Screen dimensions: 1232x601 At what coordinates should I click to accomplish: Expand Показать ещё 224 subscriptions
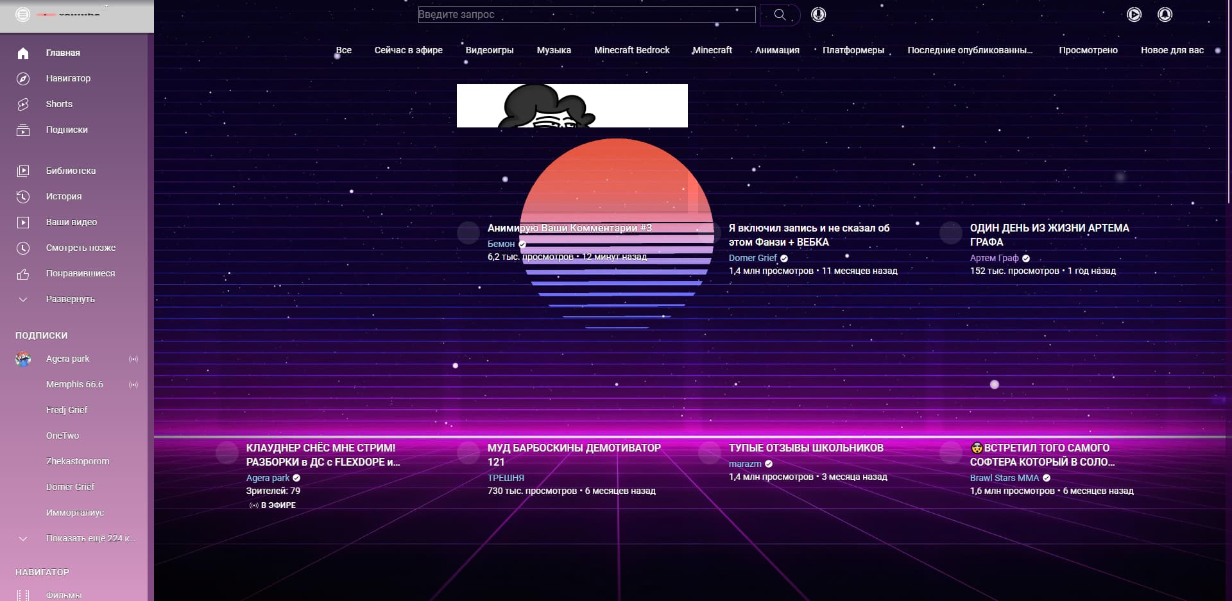click(x=90, y=538)
